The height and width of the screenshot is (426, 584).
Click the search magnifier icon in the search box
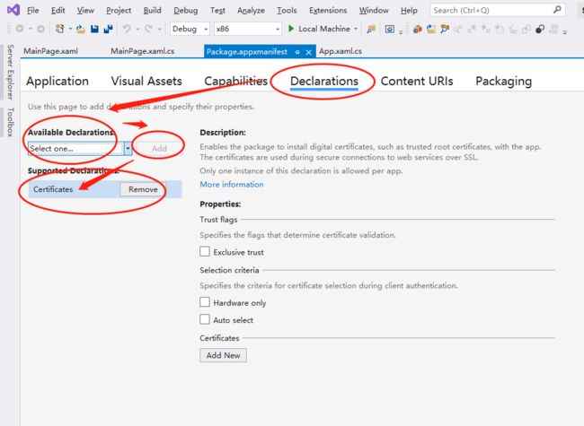[x=557, y=10]
